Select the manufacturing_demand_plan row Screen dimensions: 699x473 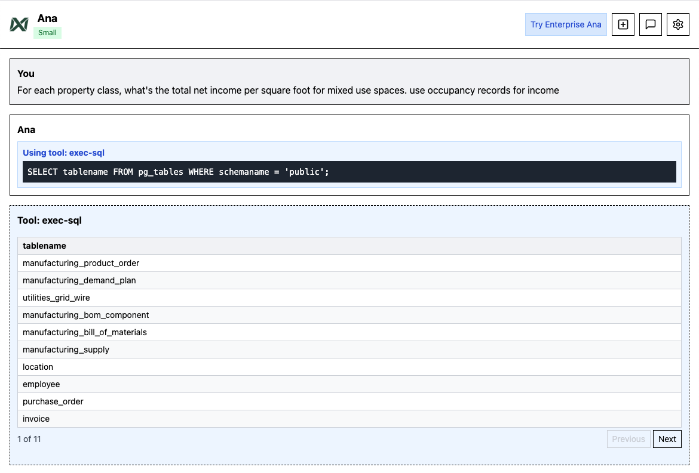click(x=79, y=280)
